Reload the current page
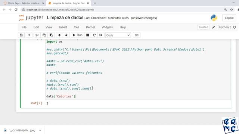 (16, 10)
